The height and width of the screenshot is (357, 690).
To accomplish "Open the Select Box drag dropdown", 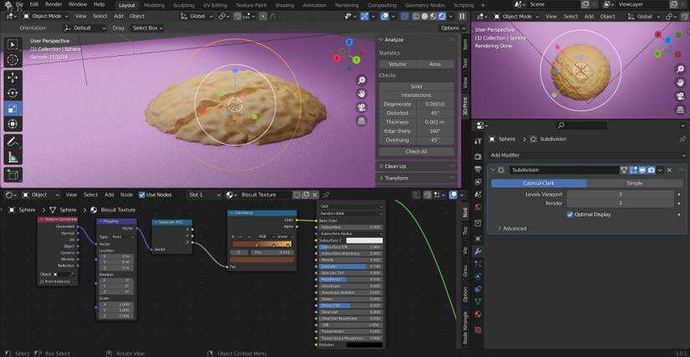I will (x=147, y=28).
